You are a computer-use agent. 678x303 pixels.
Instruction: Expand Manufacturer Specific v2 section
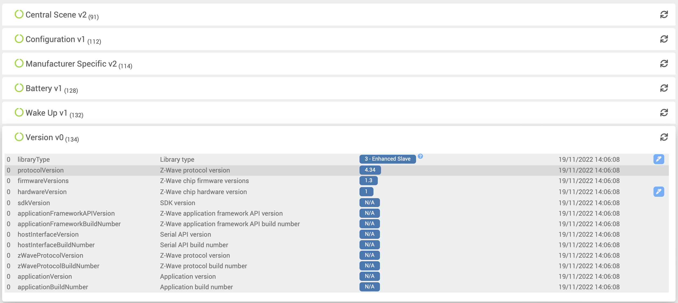point(71,64)
